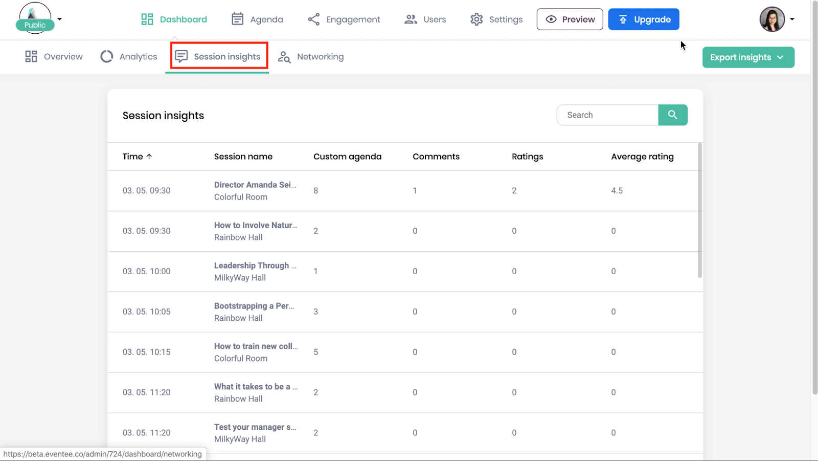Screen dimensions: 818x461
Task: Open Agenda via its calendar icon
Action: click(x=237, y=19)
